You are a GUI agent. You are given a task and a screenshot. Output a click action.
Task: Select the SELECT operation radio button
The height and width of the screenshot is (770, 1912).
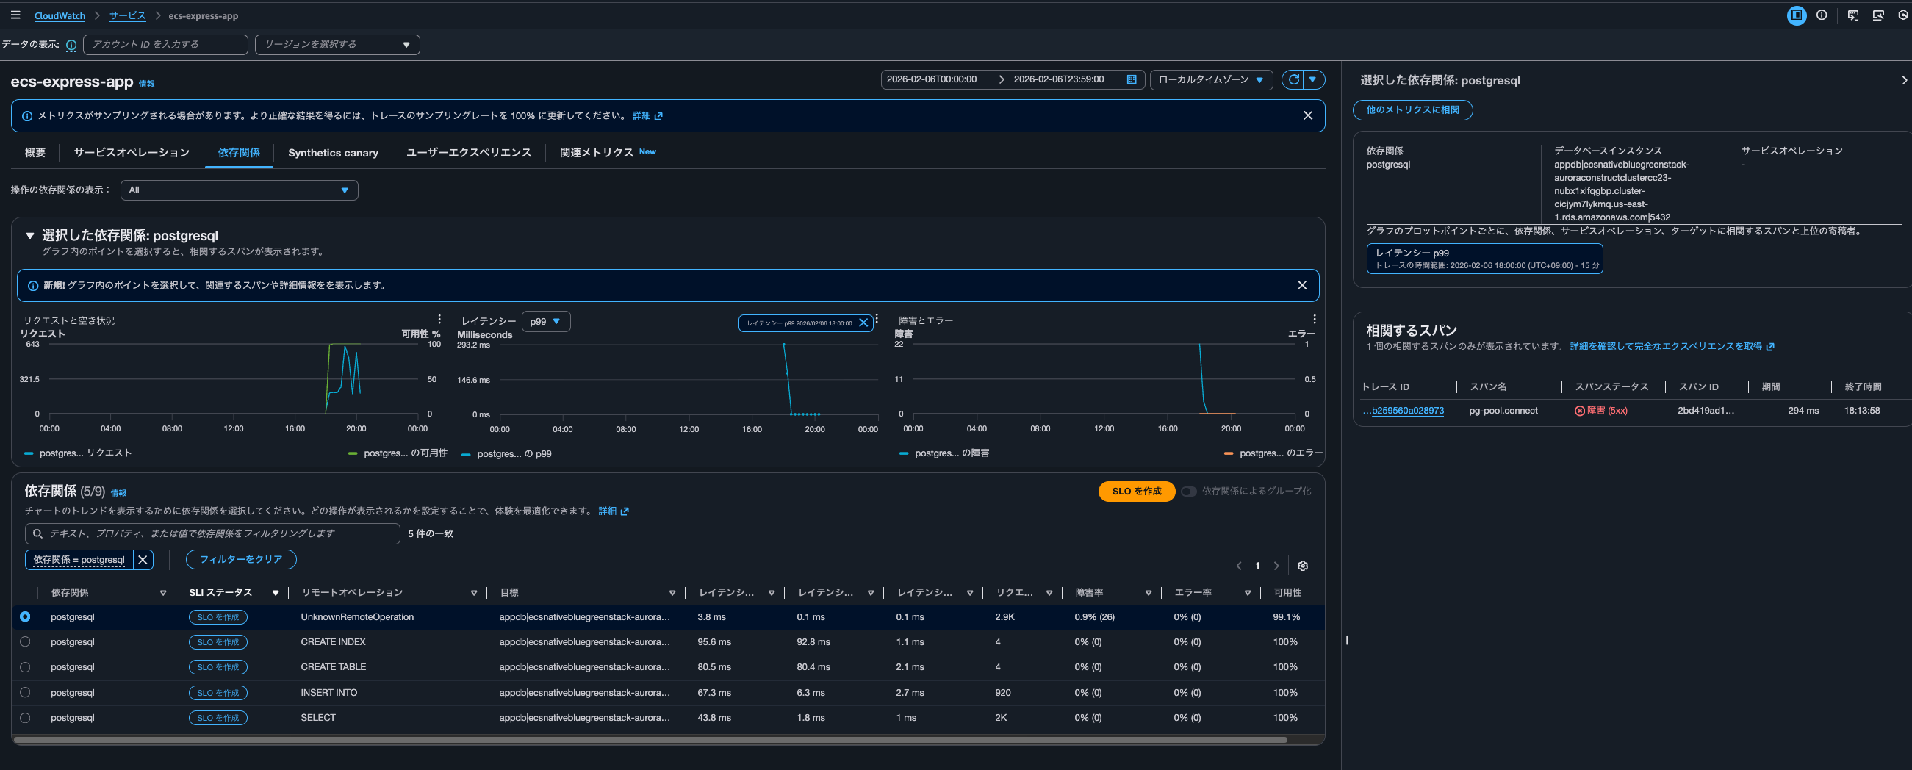tap(25, 717)
